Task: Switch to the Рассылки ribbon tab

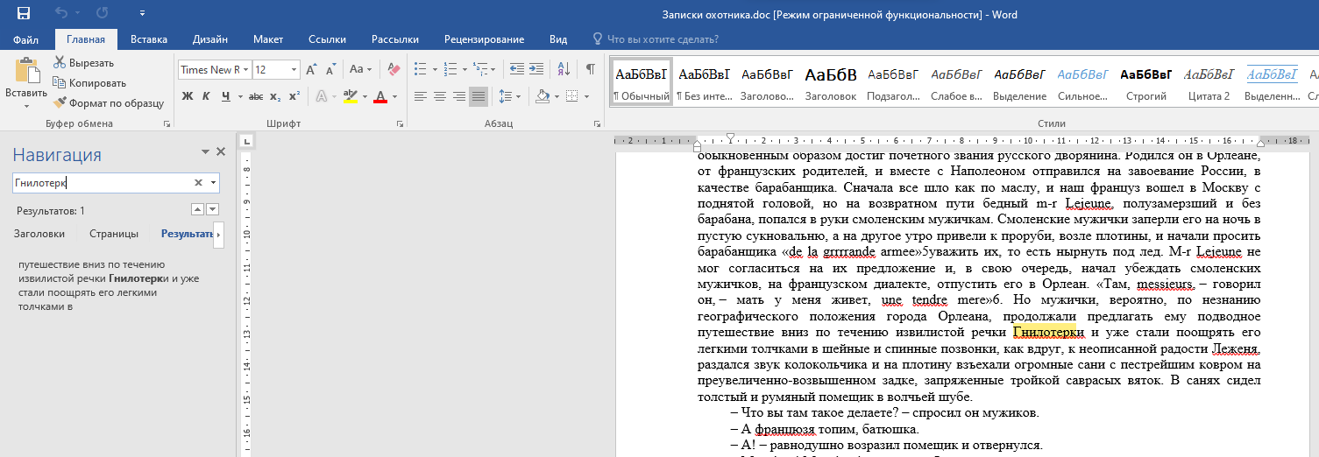Action: point(394,39)
